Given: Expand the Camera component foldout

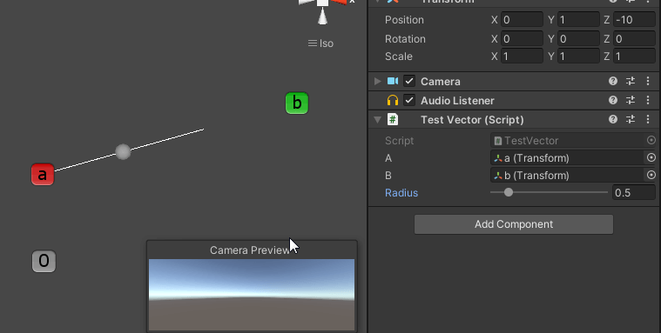Looking at the screenshot, I should pos(378,81).
